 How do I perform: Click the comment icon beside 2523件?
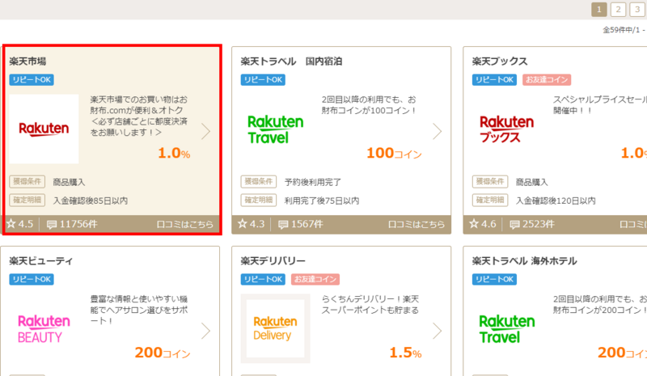click(514, 225)
